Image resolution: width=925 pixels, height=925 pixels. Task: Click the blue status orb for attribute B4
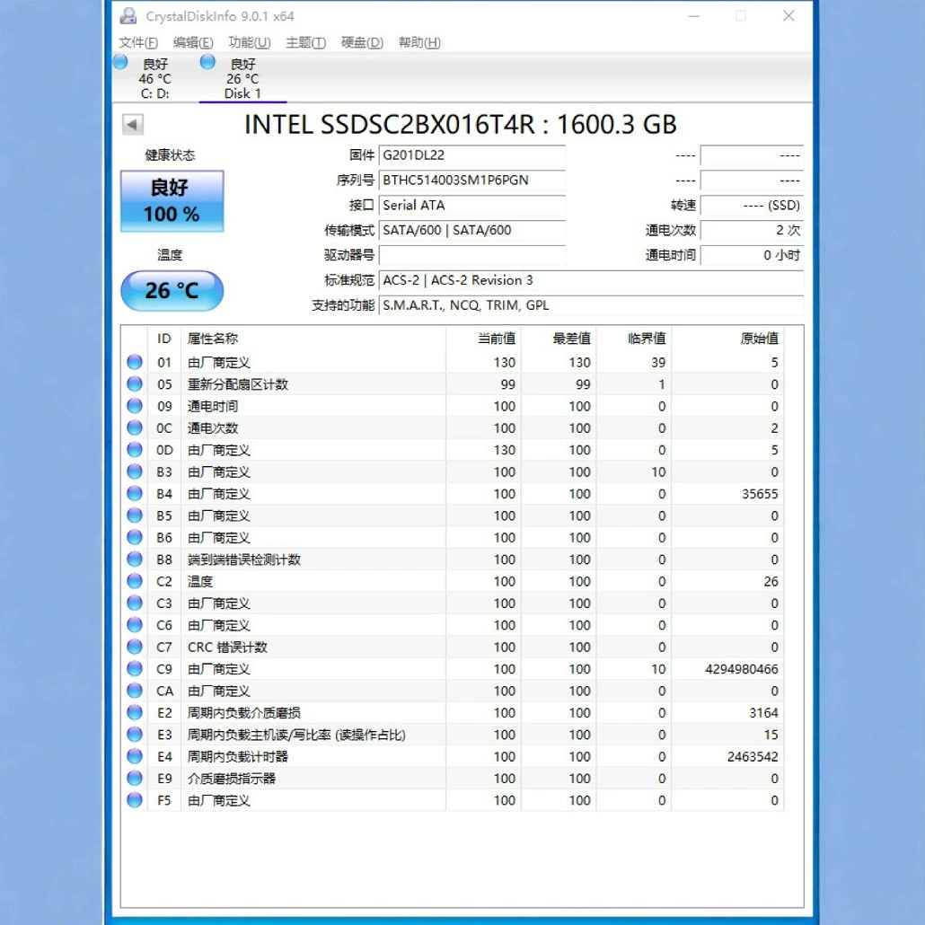(135, 493)
